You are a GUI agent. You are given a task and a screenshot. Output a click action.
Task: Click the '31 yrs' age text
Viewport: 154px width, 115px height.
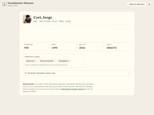(x=55, y=21)
